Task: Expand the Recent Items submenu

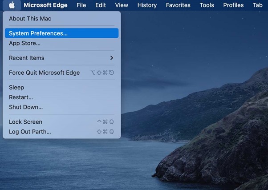Action: [62, 58]
